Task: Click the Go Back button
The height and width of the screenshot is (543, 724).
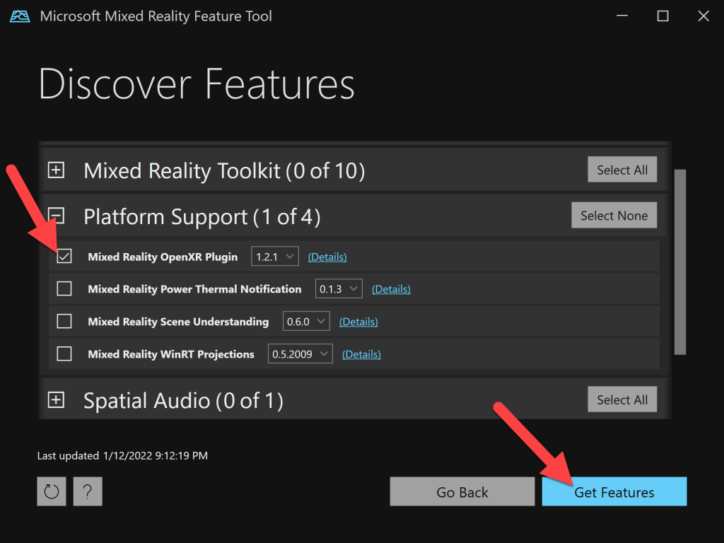Action: point(462,492)
